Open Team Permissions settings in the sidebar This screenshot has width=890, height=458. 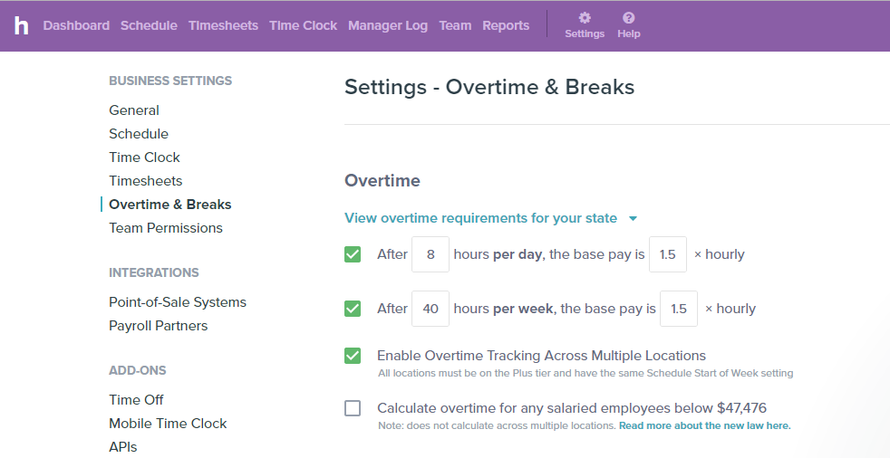[166, 228]
